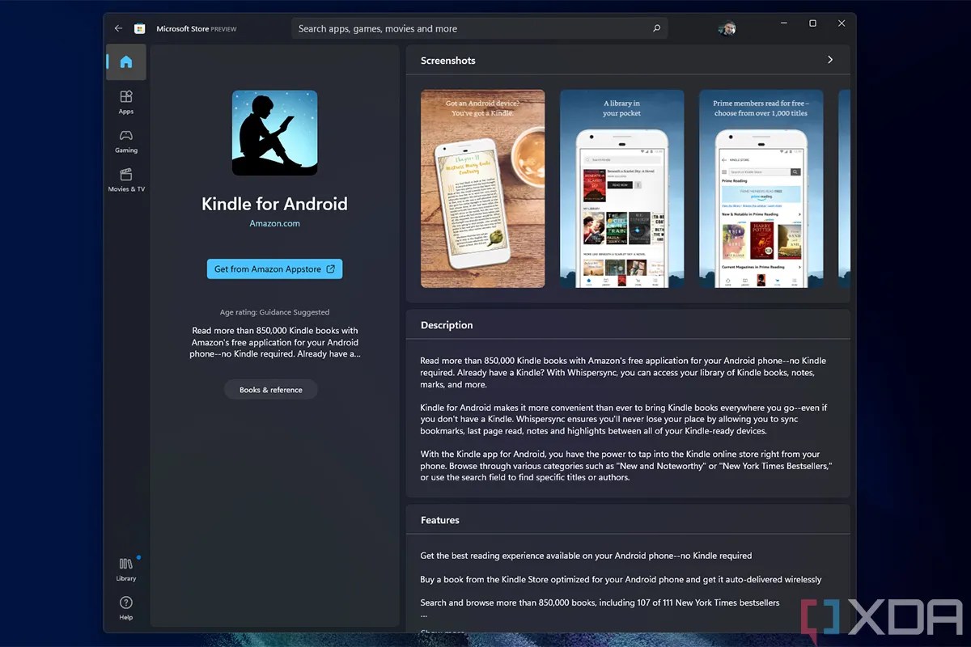Open the Home sidebar icon
971x647 pixels.
tap(126, 62)
